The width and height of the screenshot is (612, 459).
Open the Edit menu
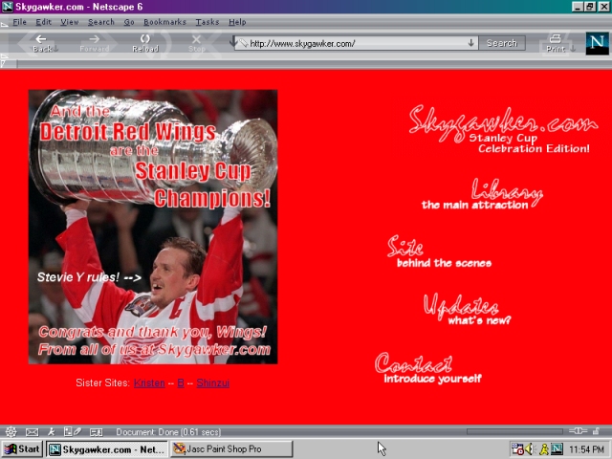tap(43, 22)
